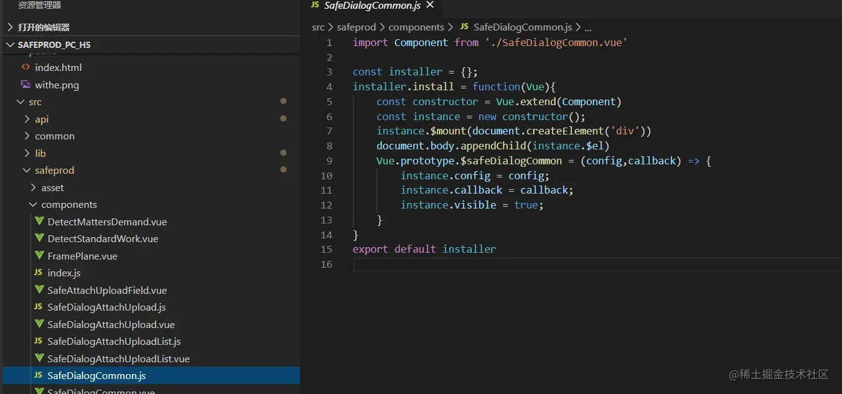Select the src folder label
Screen dimensions: 842x394
click(35, 102)
